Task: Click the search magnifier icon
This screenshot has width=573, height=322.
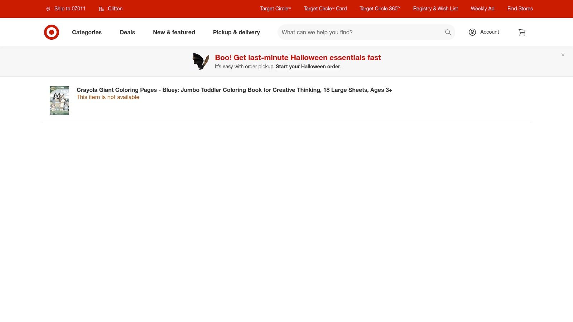Action: (x=448, y=32)
